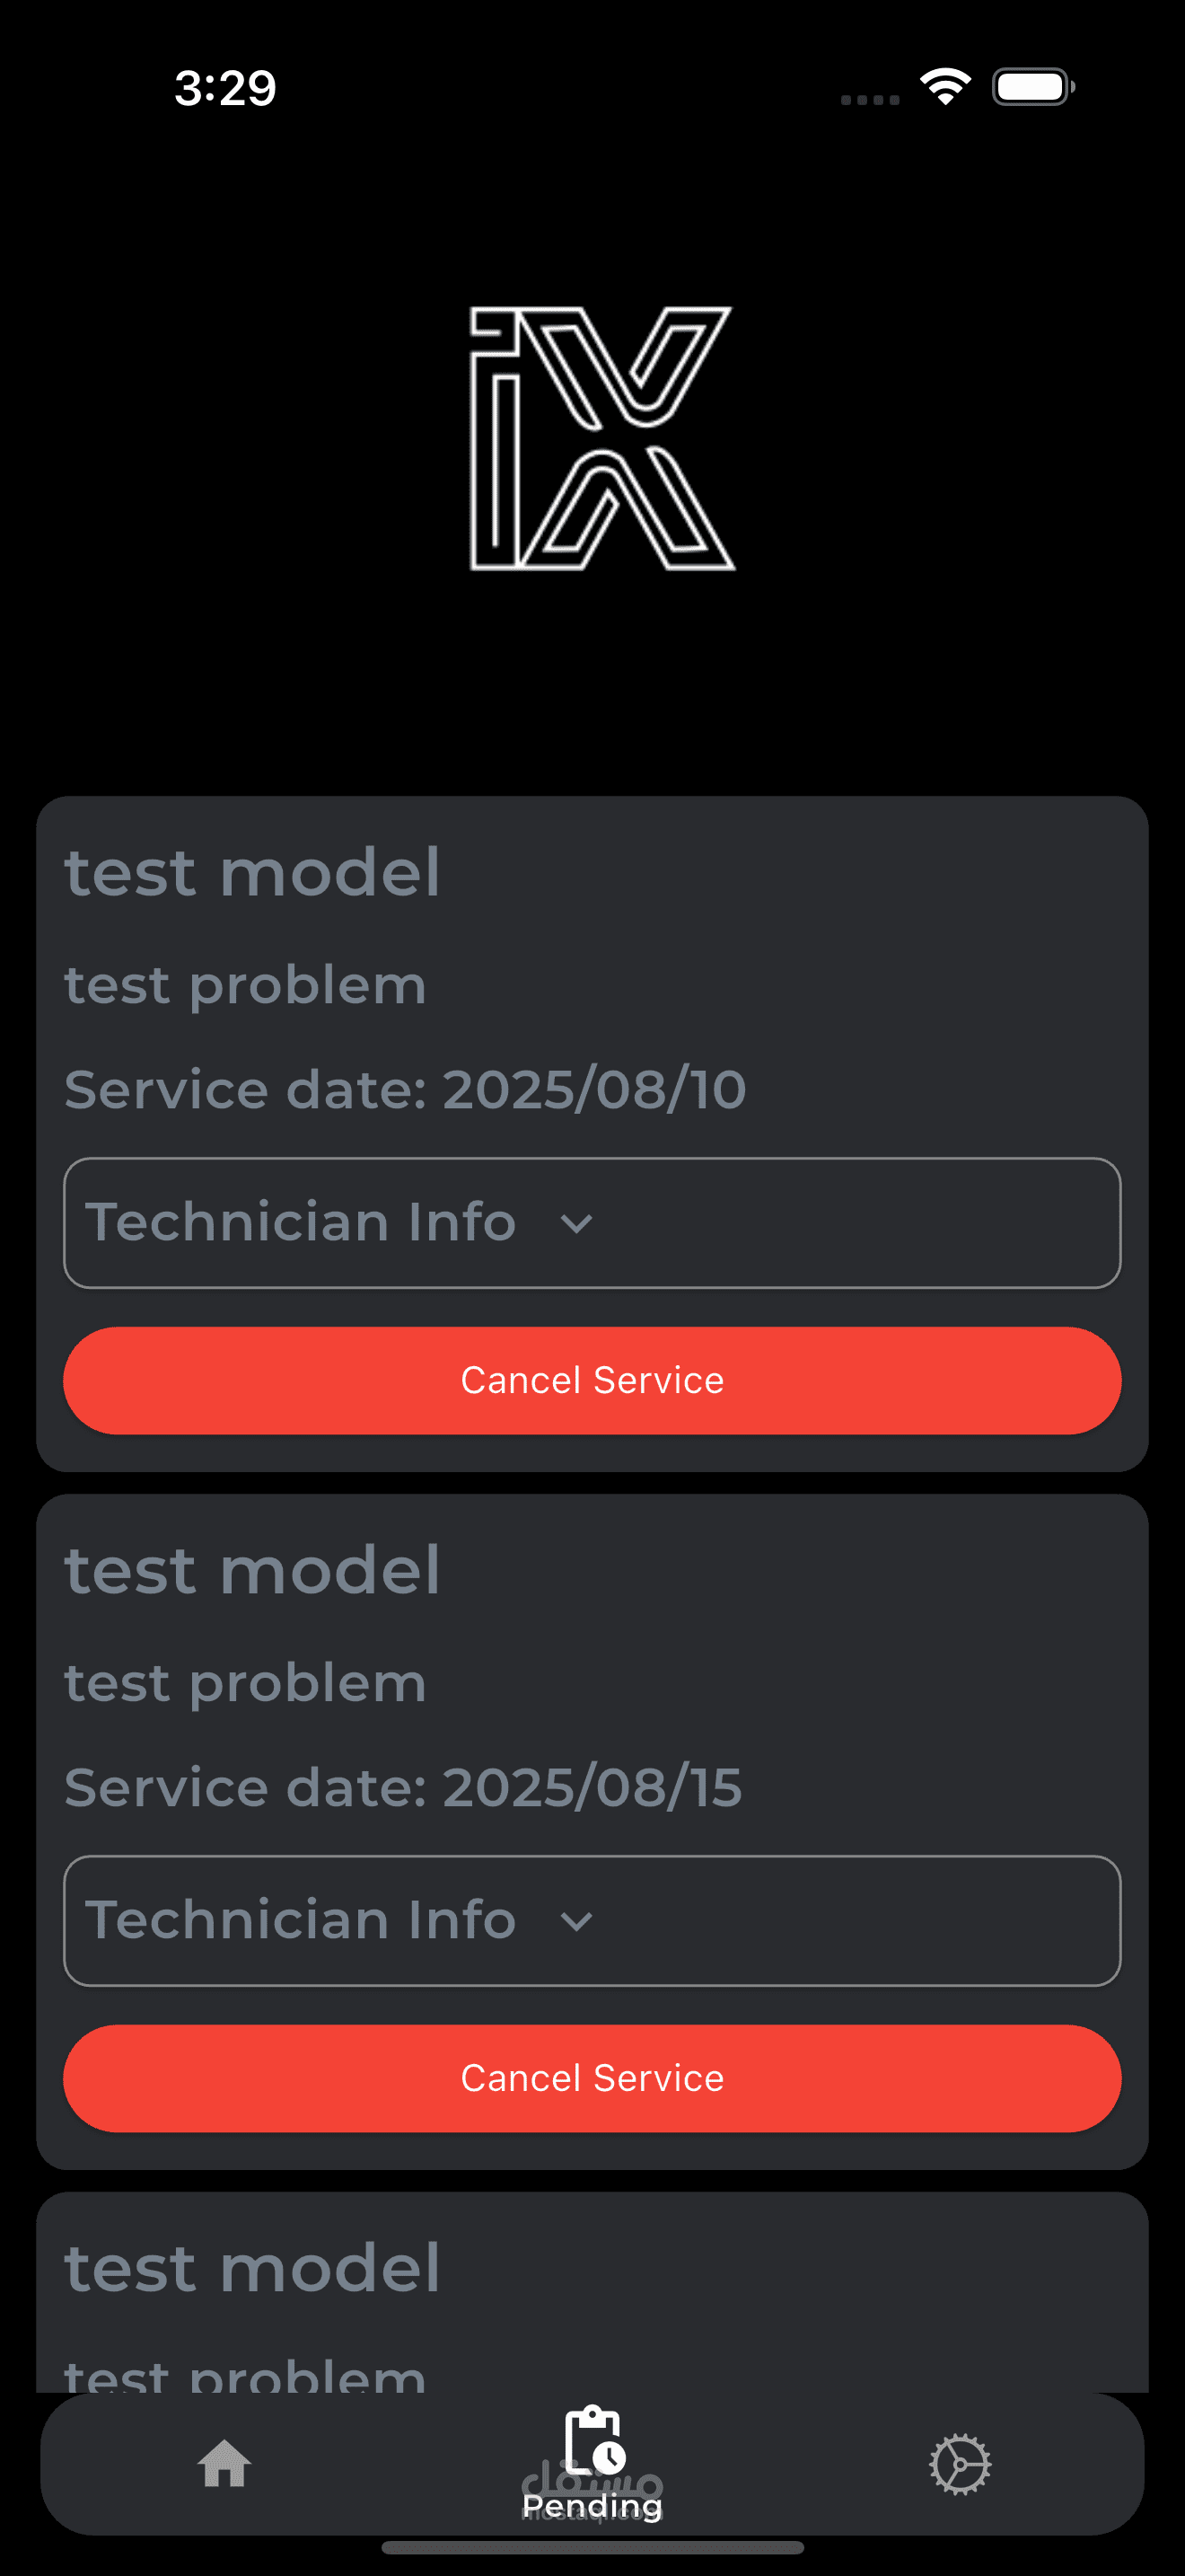Tap "Service date: 2025/08/10" text

(x=405, y=1089)
